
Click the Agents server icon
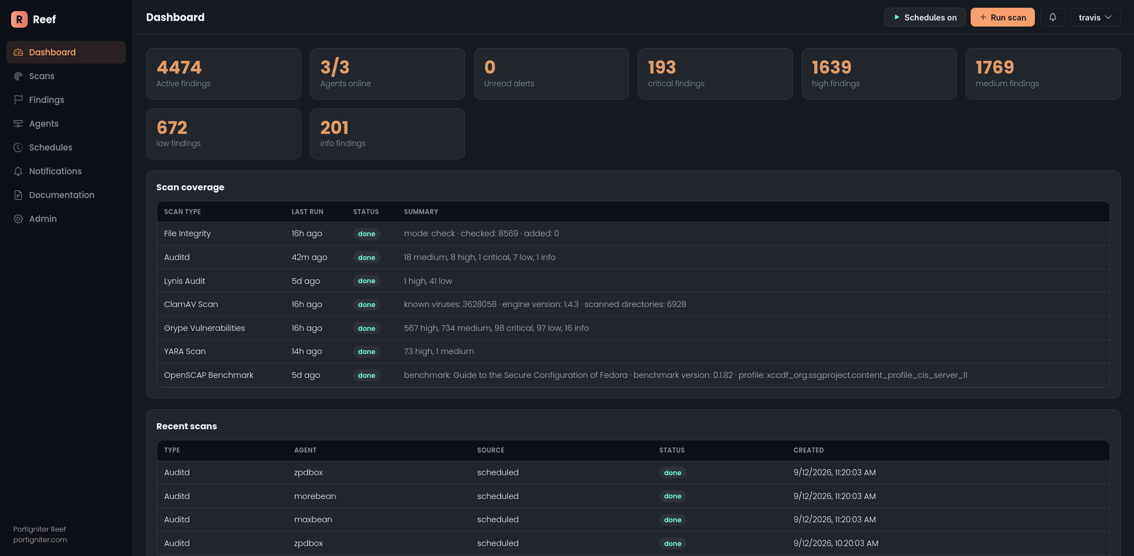[x=18, y=124]
